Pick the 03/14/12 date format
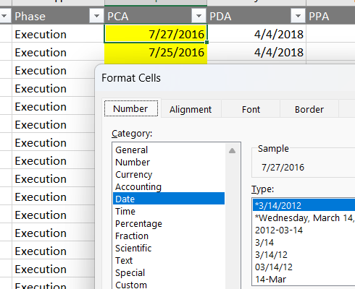Viewport: 355px width, 289px height. pyautogui.click(x=274, y=267)
